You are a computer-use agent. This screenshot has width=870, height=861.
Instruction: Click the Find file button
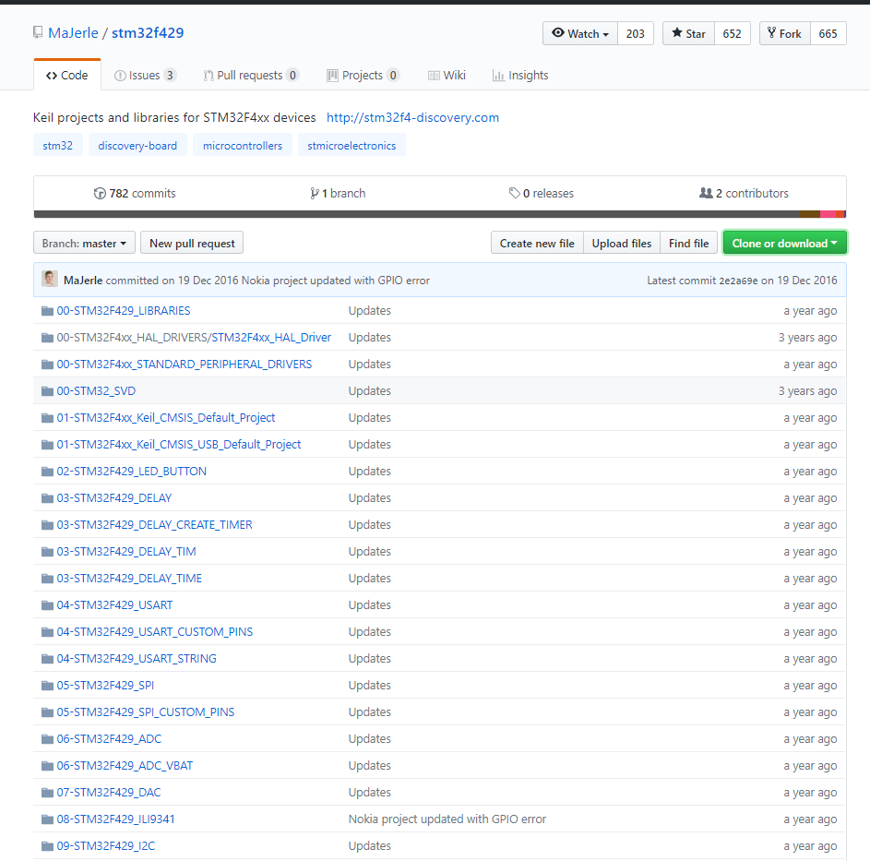688,243
